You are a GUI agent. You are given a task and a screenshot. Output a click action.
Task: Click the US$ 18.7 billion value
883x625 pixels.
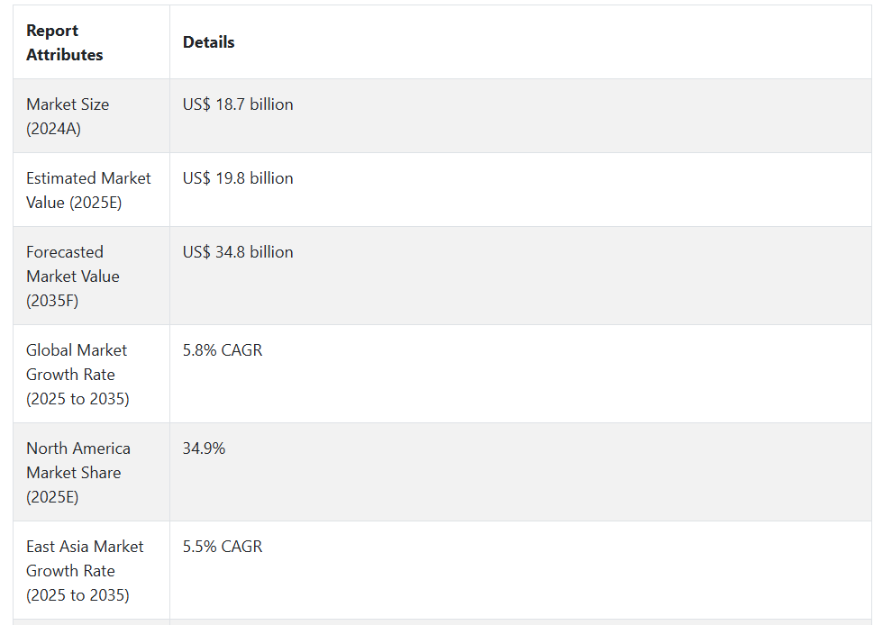(x=238, y=104)
